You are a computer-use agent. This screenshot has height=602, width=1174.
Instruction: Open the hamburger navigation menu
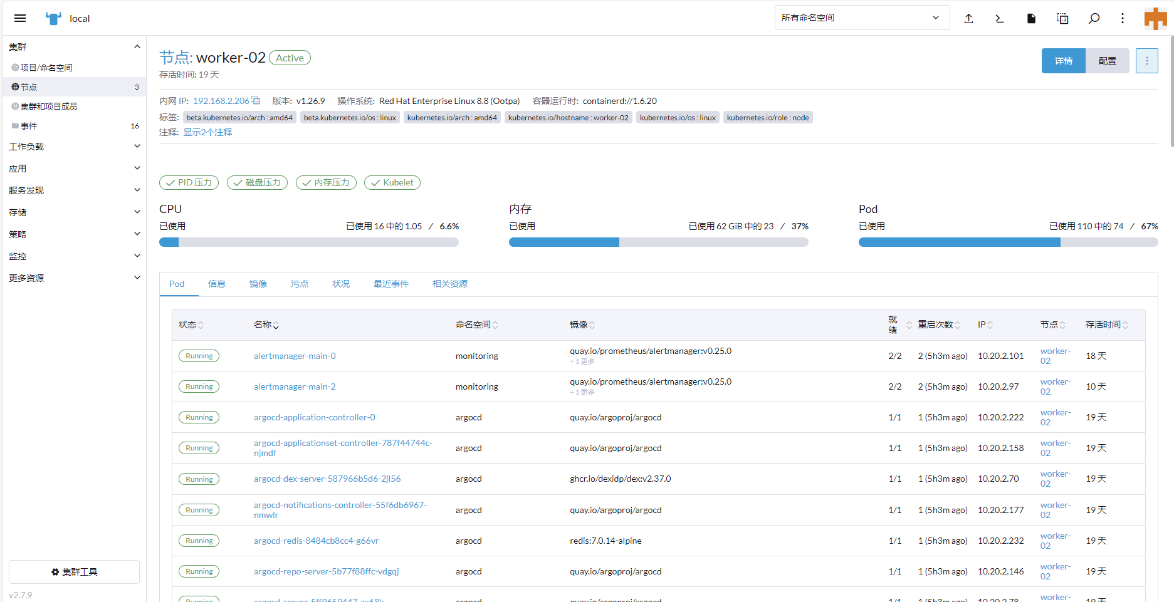pos(20,18)
